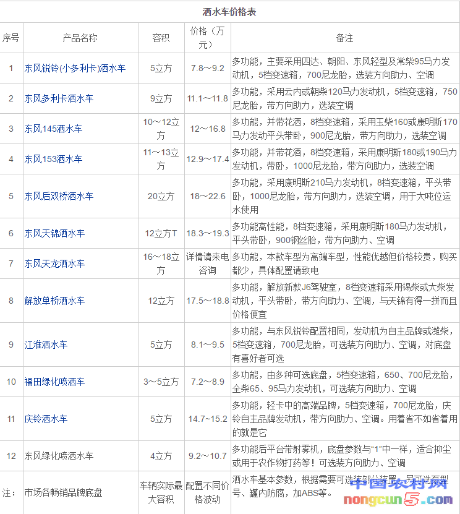Click the 备注 column header
Screen dimensions: 460x514
point(344,38)
